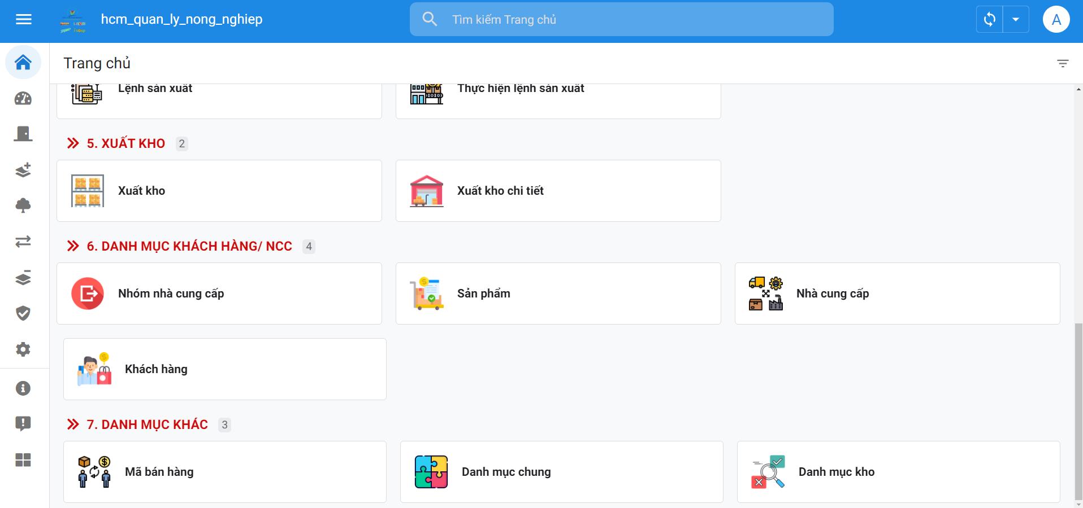
Task: Open the Khách hàng card
Action: pos(224,369)
